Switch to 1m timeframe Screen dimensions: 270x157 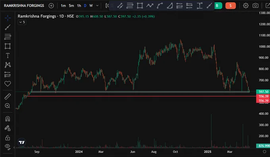63,6
